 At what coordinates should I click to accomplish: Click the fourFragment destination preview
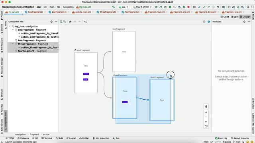162,100
